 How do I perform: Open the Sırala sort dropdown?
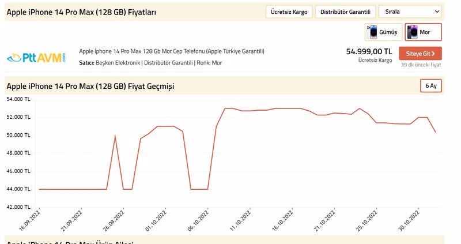pos(410,12)
